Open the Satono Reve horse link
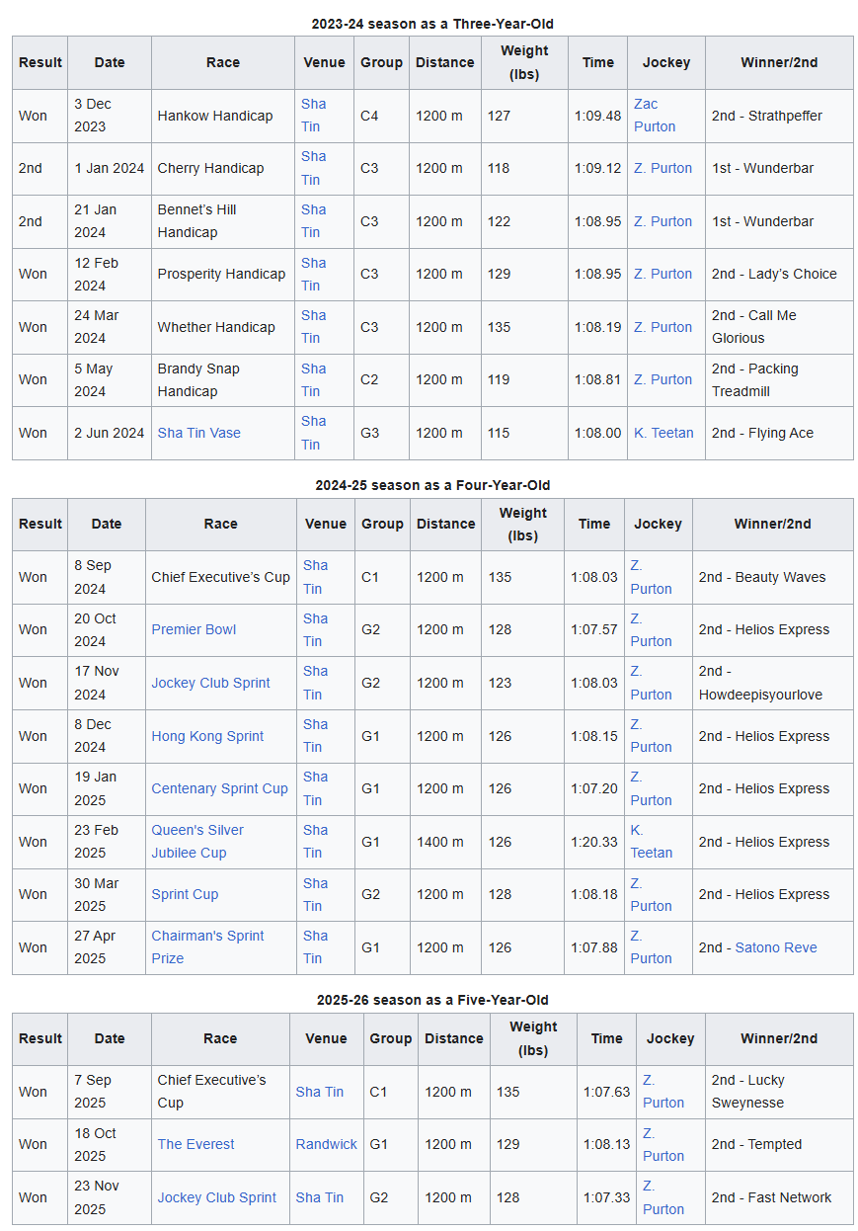The width and height of the screenshot is (858, 1231). pyautogui.click(x=776, y=947)
